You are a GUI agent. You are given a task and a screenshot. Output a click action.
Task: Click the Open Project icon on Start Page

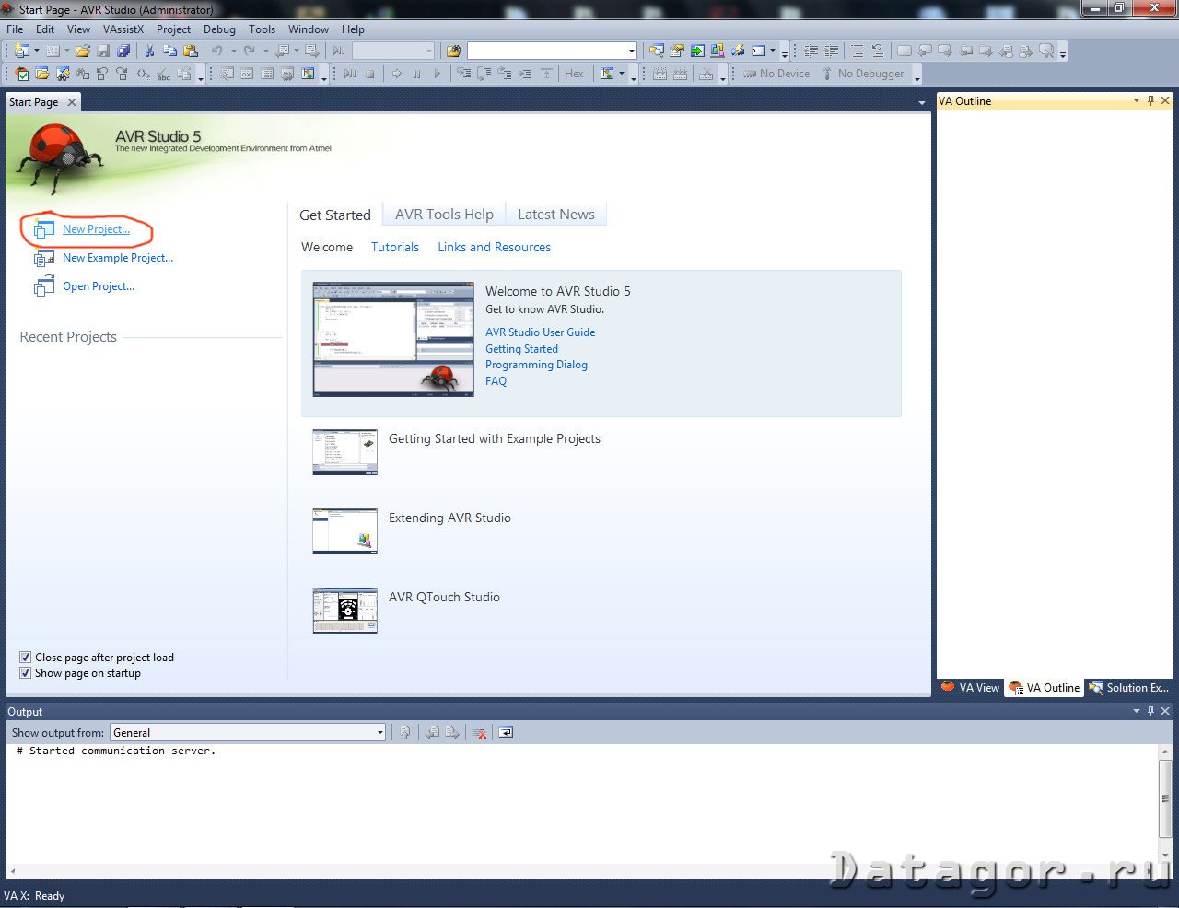point(44,286)
